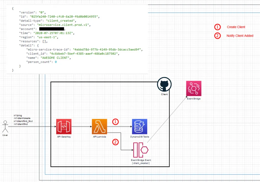Click circled 1 beside Create Client legend
Image resolution: width=260 pixels, height=182 pixels.
pyautogui.click(x=217, y=27)
